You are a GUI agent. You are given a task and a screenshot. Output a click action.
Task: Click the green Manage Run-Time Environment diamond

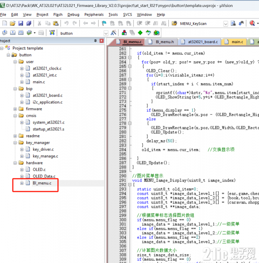click(140, 33)
